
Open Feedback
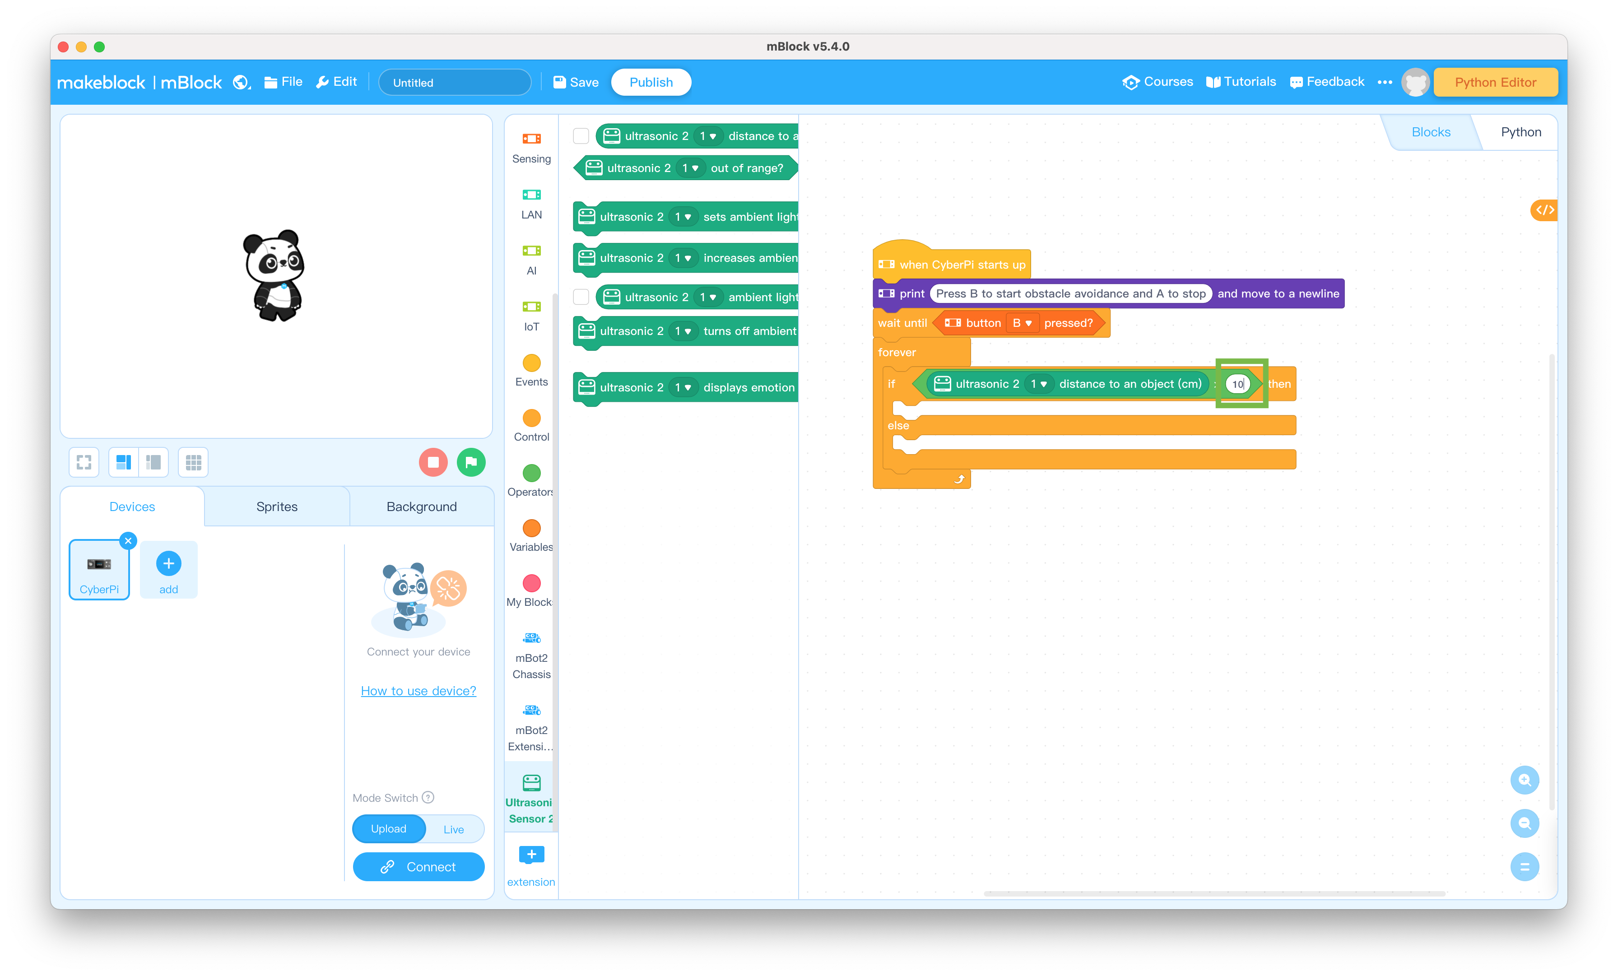tap(1327, 82)
